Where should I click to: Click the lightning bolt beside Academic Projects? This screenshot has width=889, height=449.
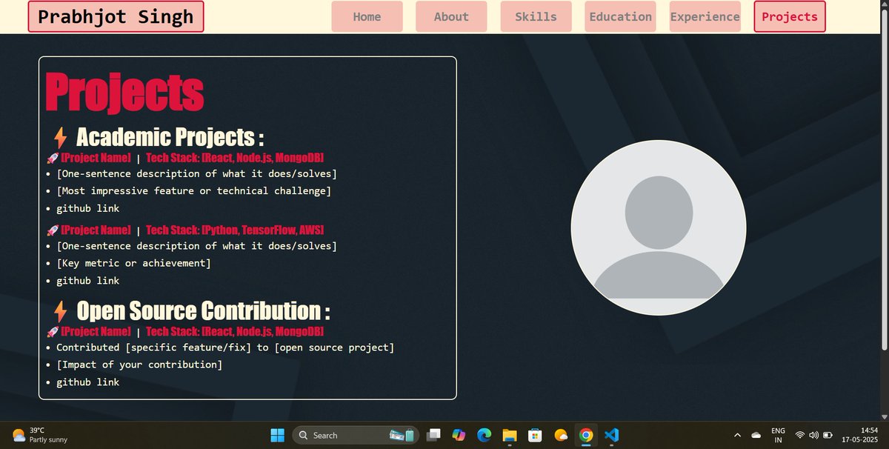[61, 138]
